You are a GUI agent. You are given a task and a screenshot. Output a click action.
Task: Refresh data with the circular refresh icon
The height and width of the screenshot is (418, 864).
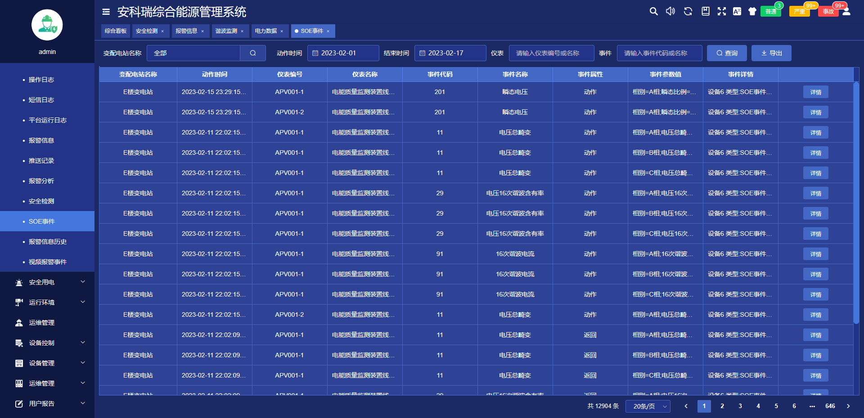688,11
